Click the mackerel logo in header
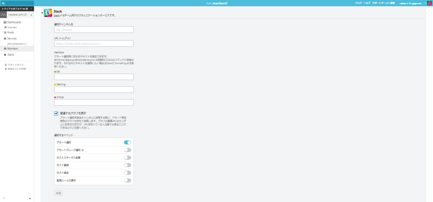 [216, 3]
